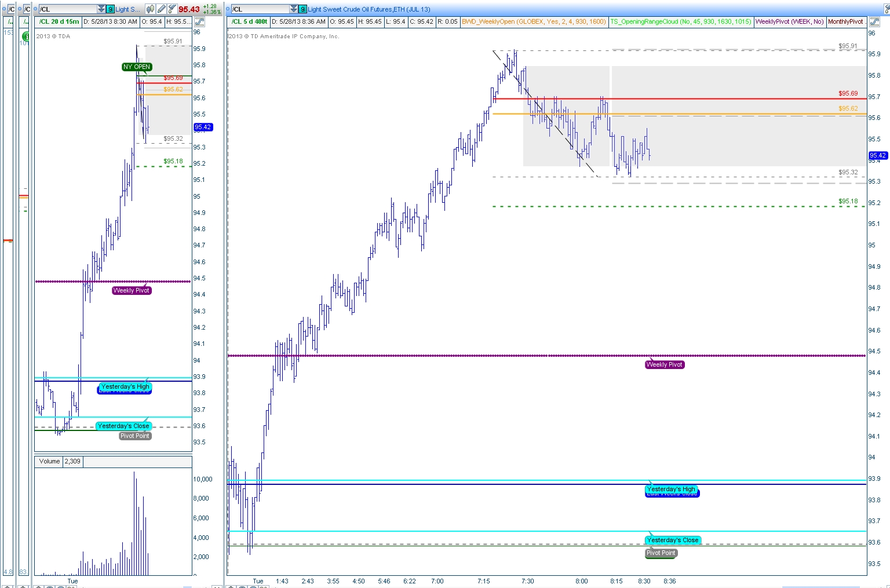
Task: Click the cyan 9 icon in left chart header
Action: tap(110, 9)
